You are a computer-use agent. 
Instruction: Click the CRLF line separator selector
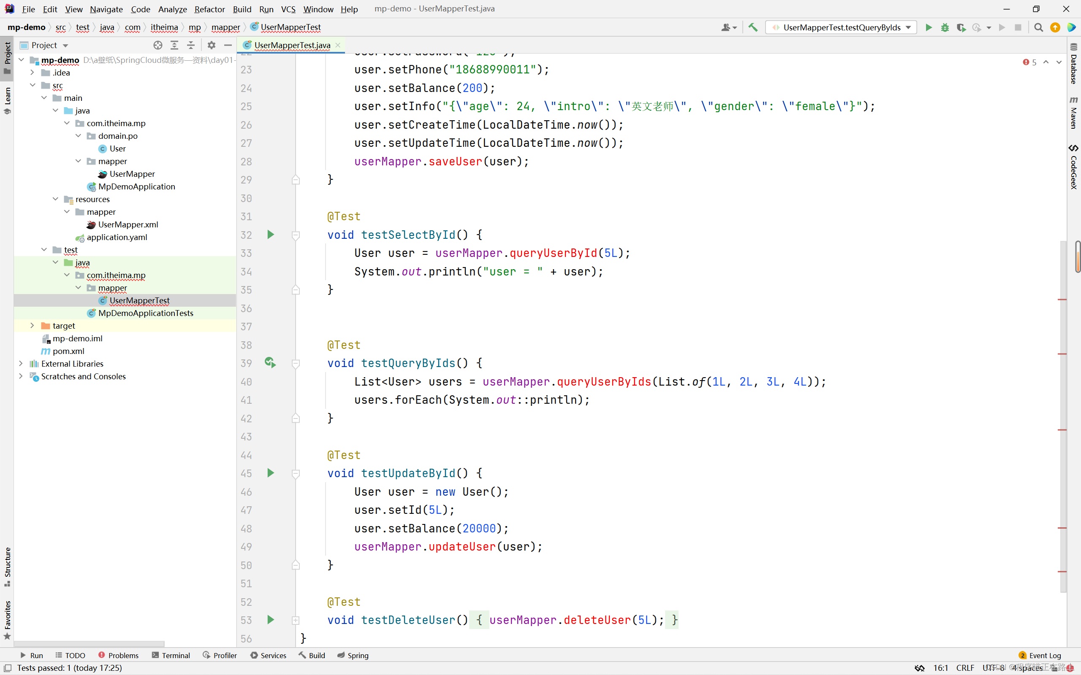[x=965, y=668]
